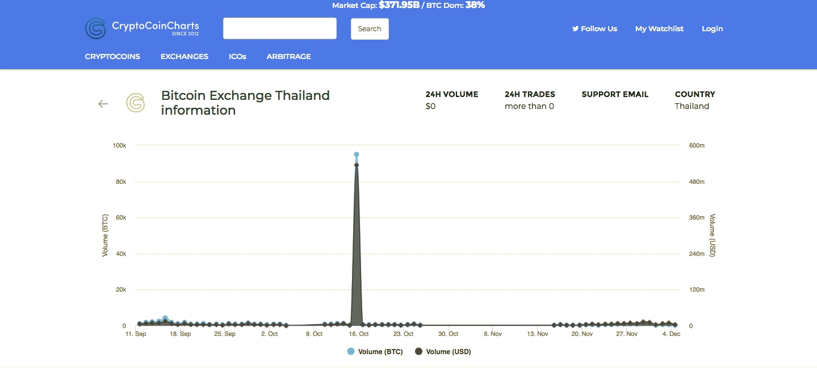Click the BTC volume peak data point
The width and height of the screenshot is (817, 374).
[357, 154]
